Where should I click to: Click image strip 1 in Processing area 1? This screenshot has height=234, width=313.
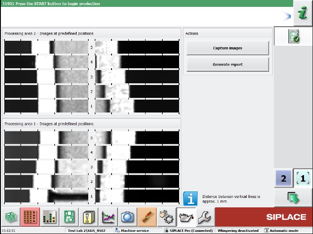(x=92, y=196)
